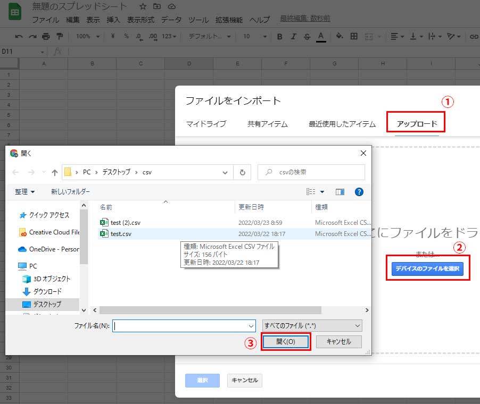Switch to the マイドライブ tab
Image resolution: width=480 pixels, height=404 pixels.
coord(206,124)
